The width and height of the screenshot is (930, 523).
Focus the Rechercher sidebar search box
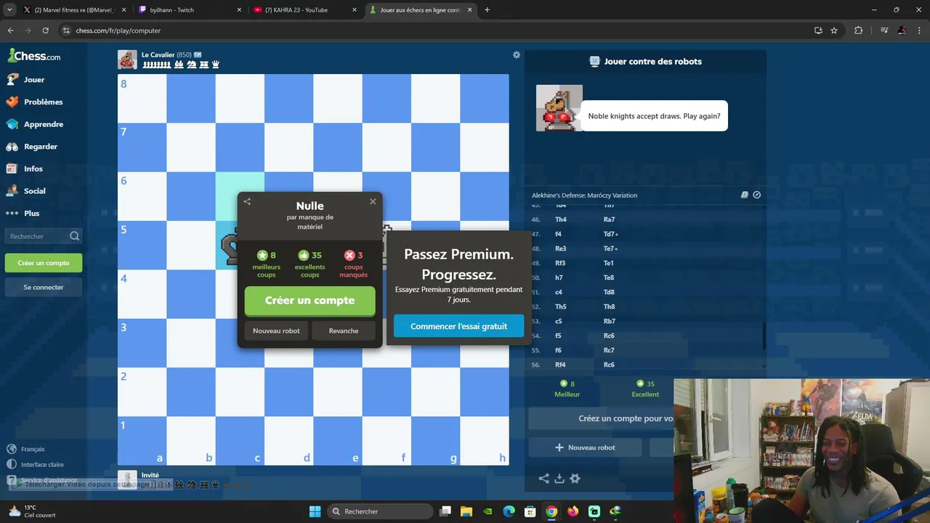[44, 236]
